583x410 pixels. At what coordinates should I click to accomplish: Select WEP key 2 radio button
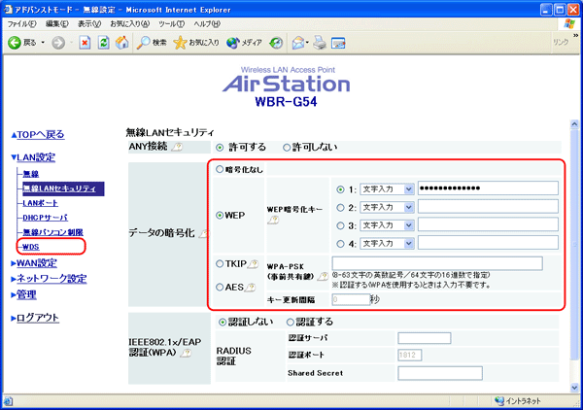340,208
